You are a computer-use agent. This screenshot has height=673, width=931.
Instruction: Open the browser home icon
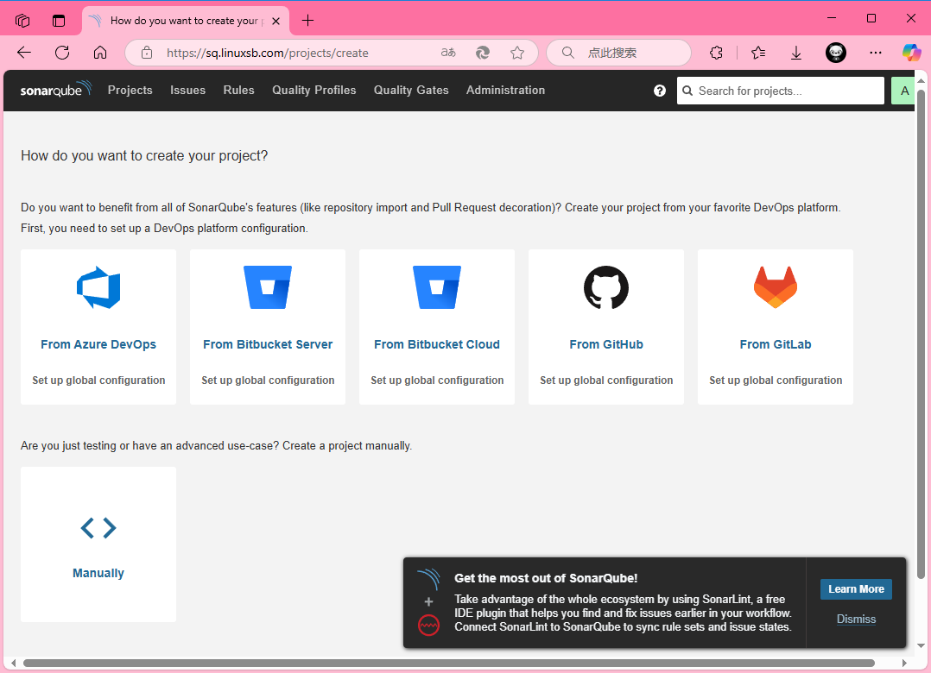pyautogui.click(x=100, y=53)
